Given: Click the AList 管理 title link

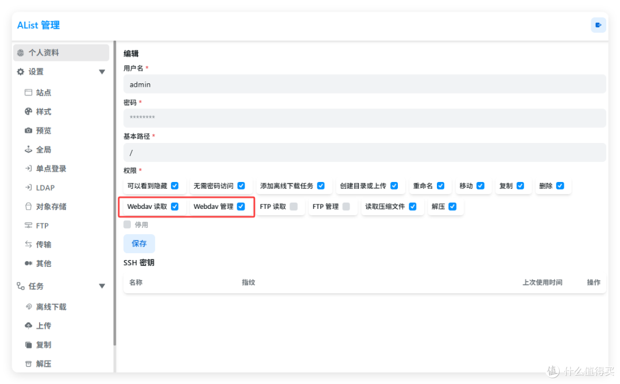Looking at the screenshot, I should tap(38, 25).
